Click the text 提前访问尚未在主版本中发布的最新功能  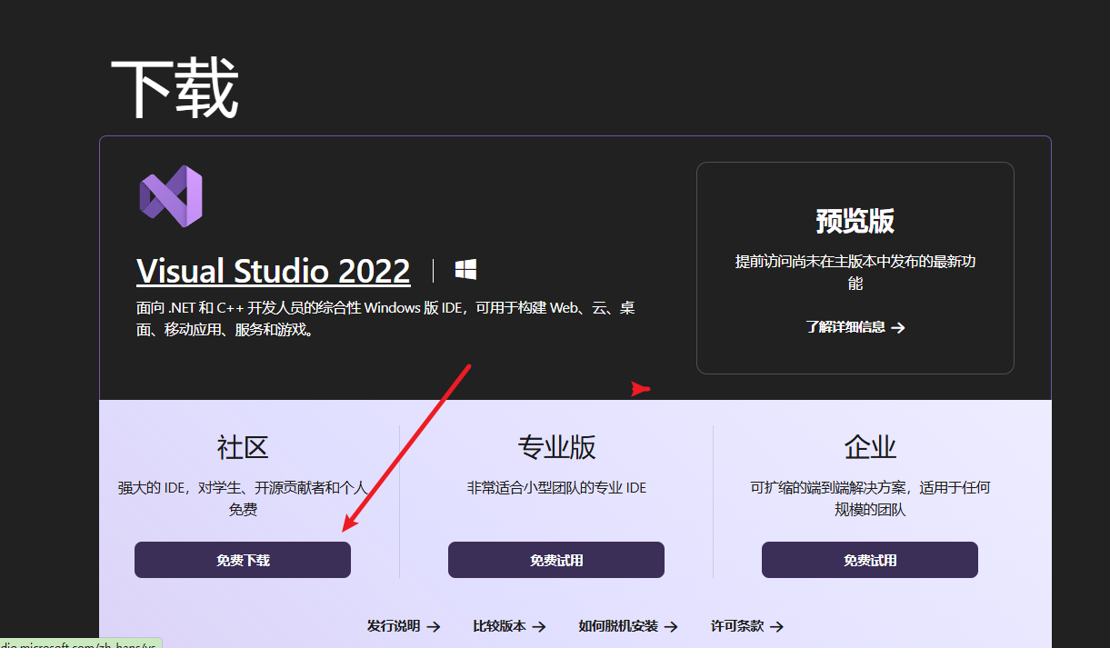[855, 273]
